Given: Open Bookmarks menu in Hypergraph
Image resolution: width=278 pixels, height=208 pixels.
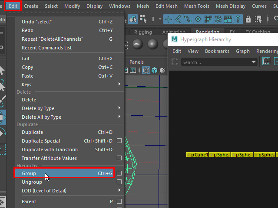Looking at the screenshot, I should (217, 51).
